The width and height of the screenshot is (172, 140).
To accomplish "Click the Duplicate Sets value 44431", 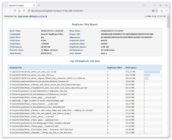I will point(104,40).
